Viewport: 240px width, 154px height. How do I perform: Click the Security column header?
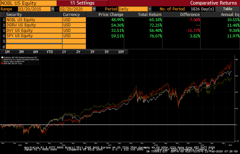click(x=34, y=15)
